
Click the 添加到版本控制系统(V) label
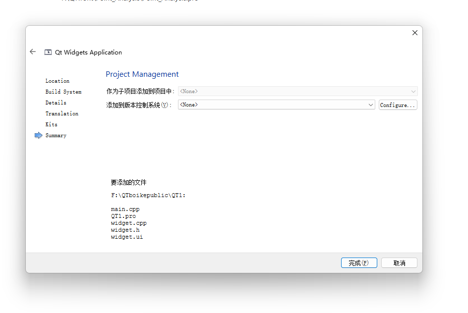click(x=139, y=105)
